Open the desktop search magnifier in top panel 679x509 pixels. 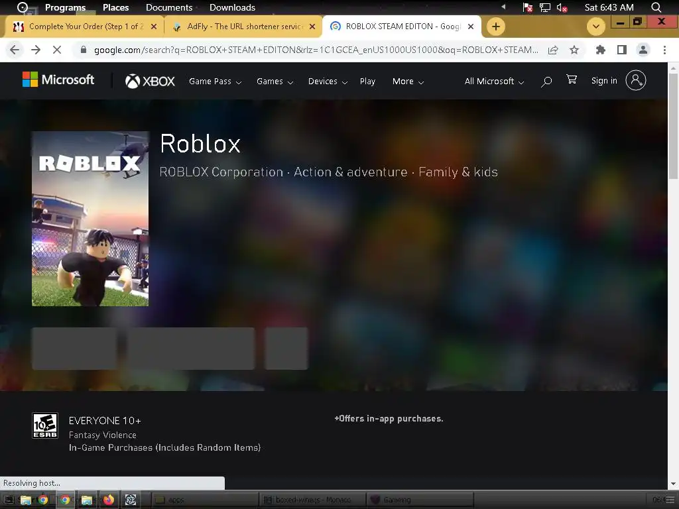656,7
